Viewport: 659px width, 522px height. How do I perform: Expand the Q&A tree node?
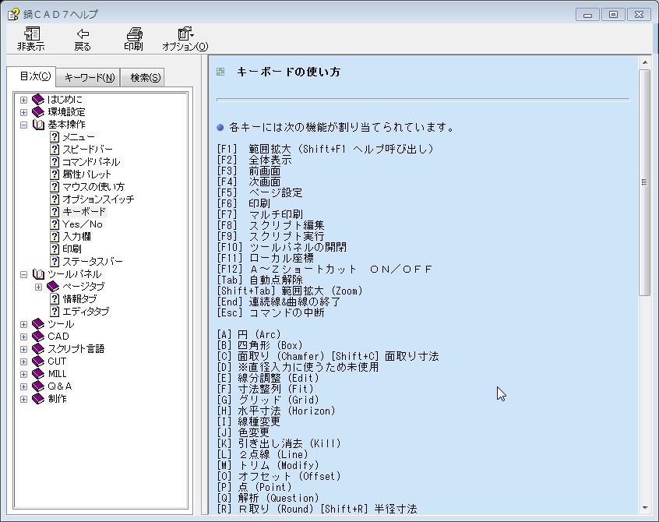click(23, 386)
